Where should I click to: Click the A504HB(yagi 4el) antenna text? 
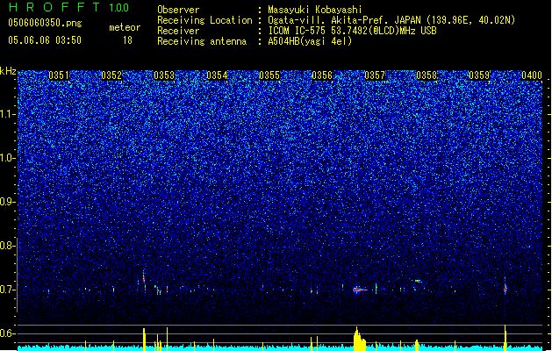(310, 41)
